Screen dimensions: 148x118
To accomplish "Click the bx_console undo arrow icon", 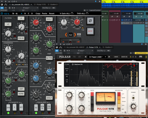I will [13, 14].
